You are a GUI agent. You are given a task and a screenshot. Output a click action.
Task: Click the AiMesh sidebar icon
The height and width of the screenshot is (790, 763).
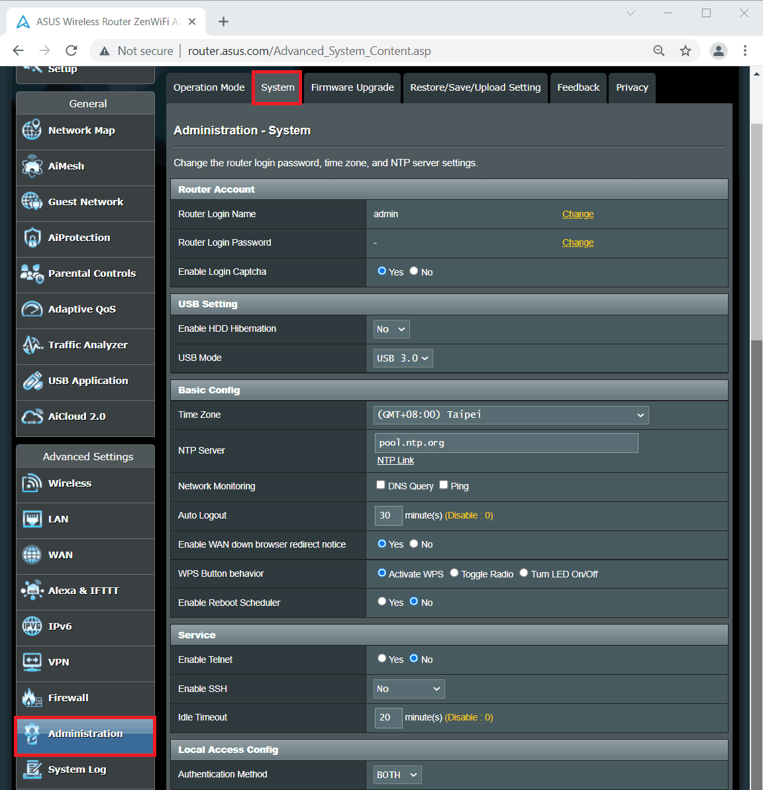32,166
